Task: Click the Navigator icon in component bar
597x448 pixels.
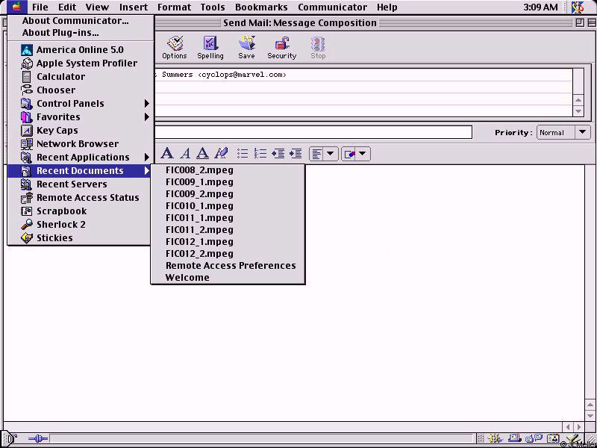Action: click(495, 439)
